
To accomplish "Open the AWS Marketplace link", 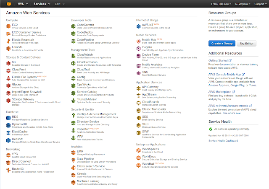I will [x=222, y=92].
